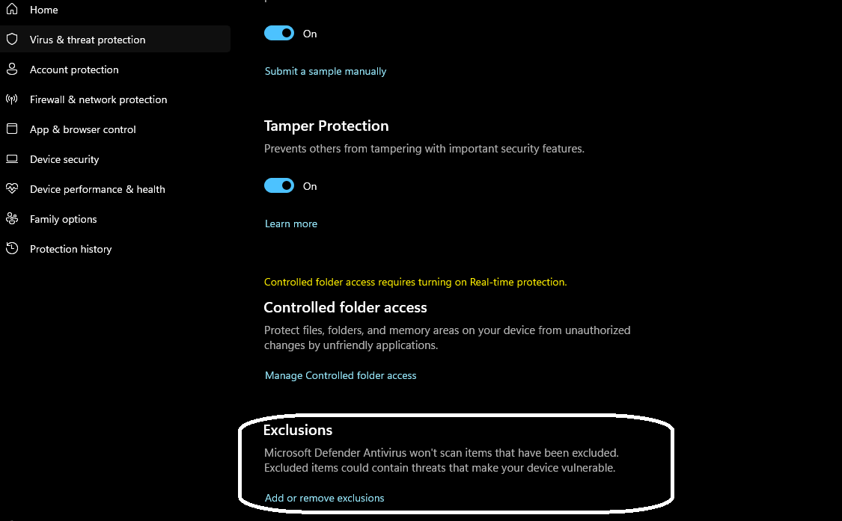Click the clock icon for Protection history
842x521 pixels.
tap(12, 249)
